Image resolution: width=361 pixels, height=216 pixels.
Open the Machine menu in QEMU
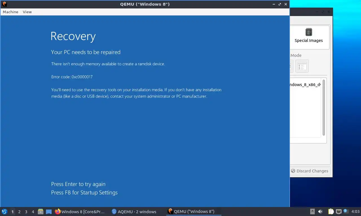click(10, 12)
